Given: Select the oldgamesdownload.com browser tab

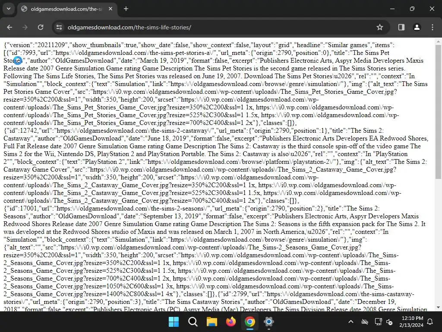Looking at the screenshot, I should (67, 9).
